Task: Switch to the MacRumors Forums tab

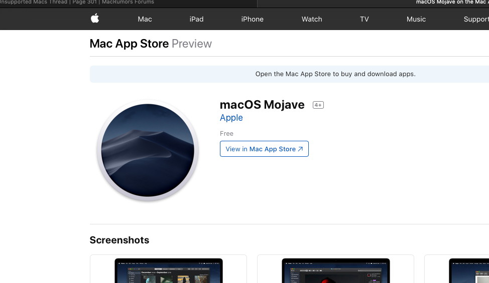Action: click(129, 4)
